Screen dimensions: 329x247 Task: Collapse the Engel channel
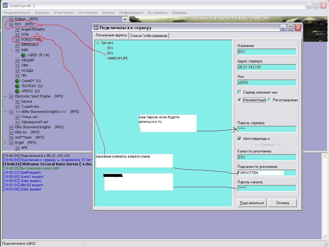pos(5,142)
